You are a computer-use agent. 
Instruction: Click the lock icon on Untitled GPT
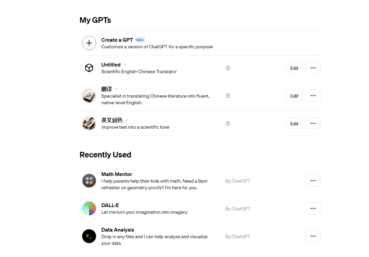click(228, 68)
